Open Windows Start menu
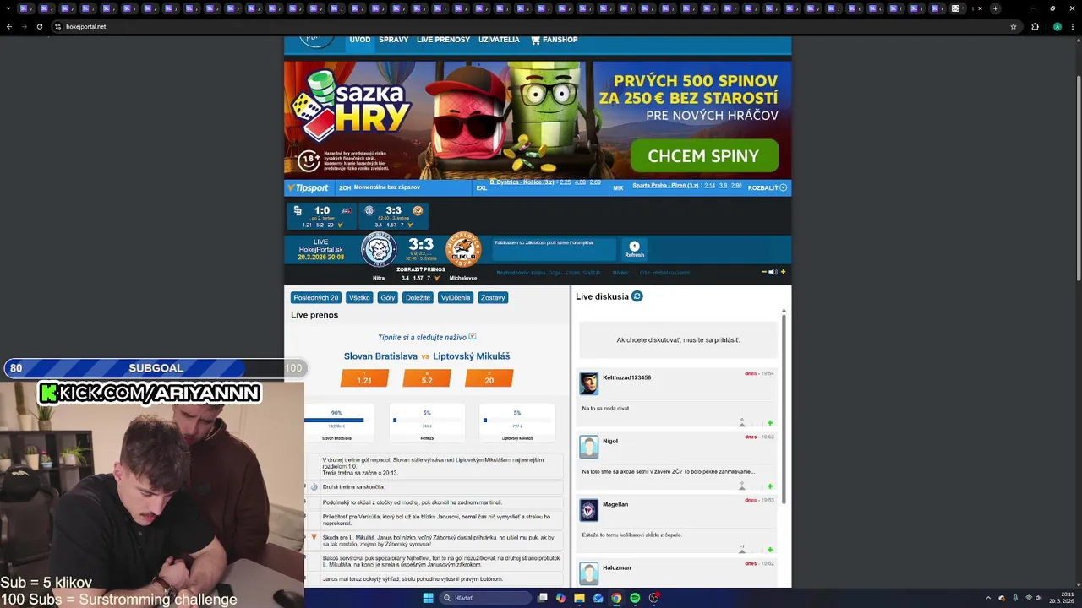Viewport: 1082px width, 608px height. pyautogui.click(x=428, y=598)
